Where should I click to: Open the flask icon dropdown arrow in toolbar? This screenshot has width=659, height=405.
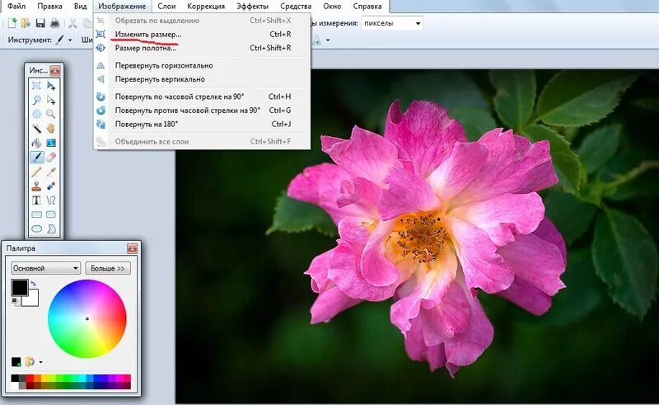pyautogui.click(x=328, y=40)
